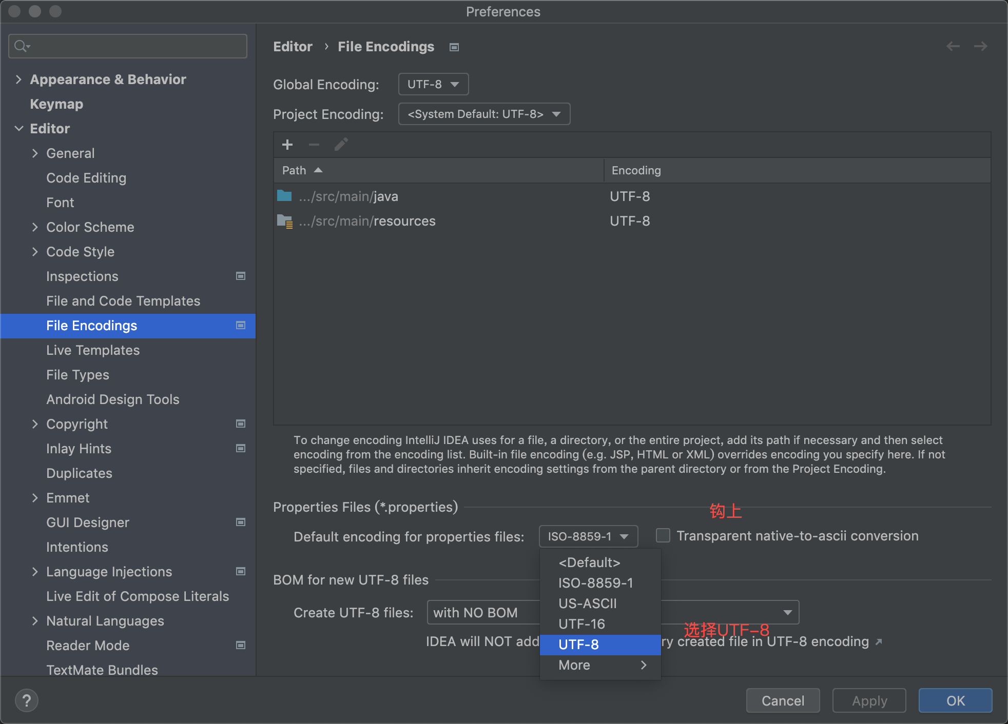Open Intentions settings
Viewport: 1008px width, 724px height.
[77, 547]
